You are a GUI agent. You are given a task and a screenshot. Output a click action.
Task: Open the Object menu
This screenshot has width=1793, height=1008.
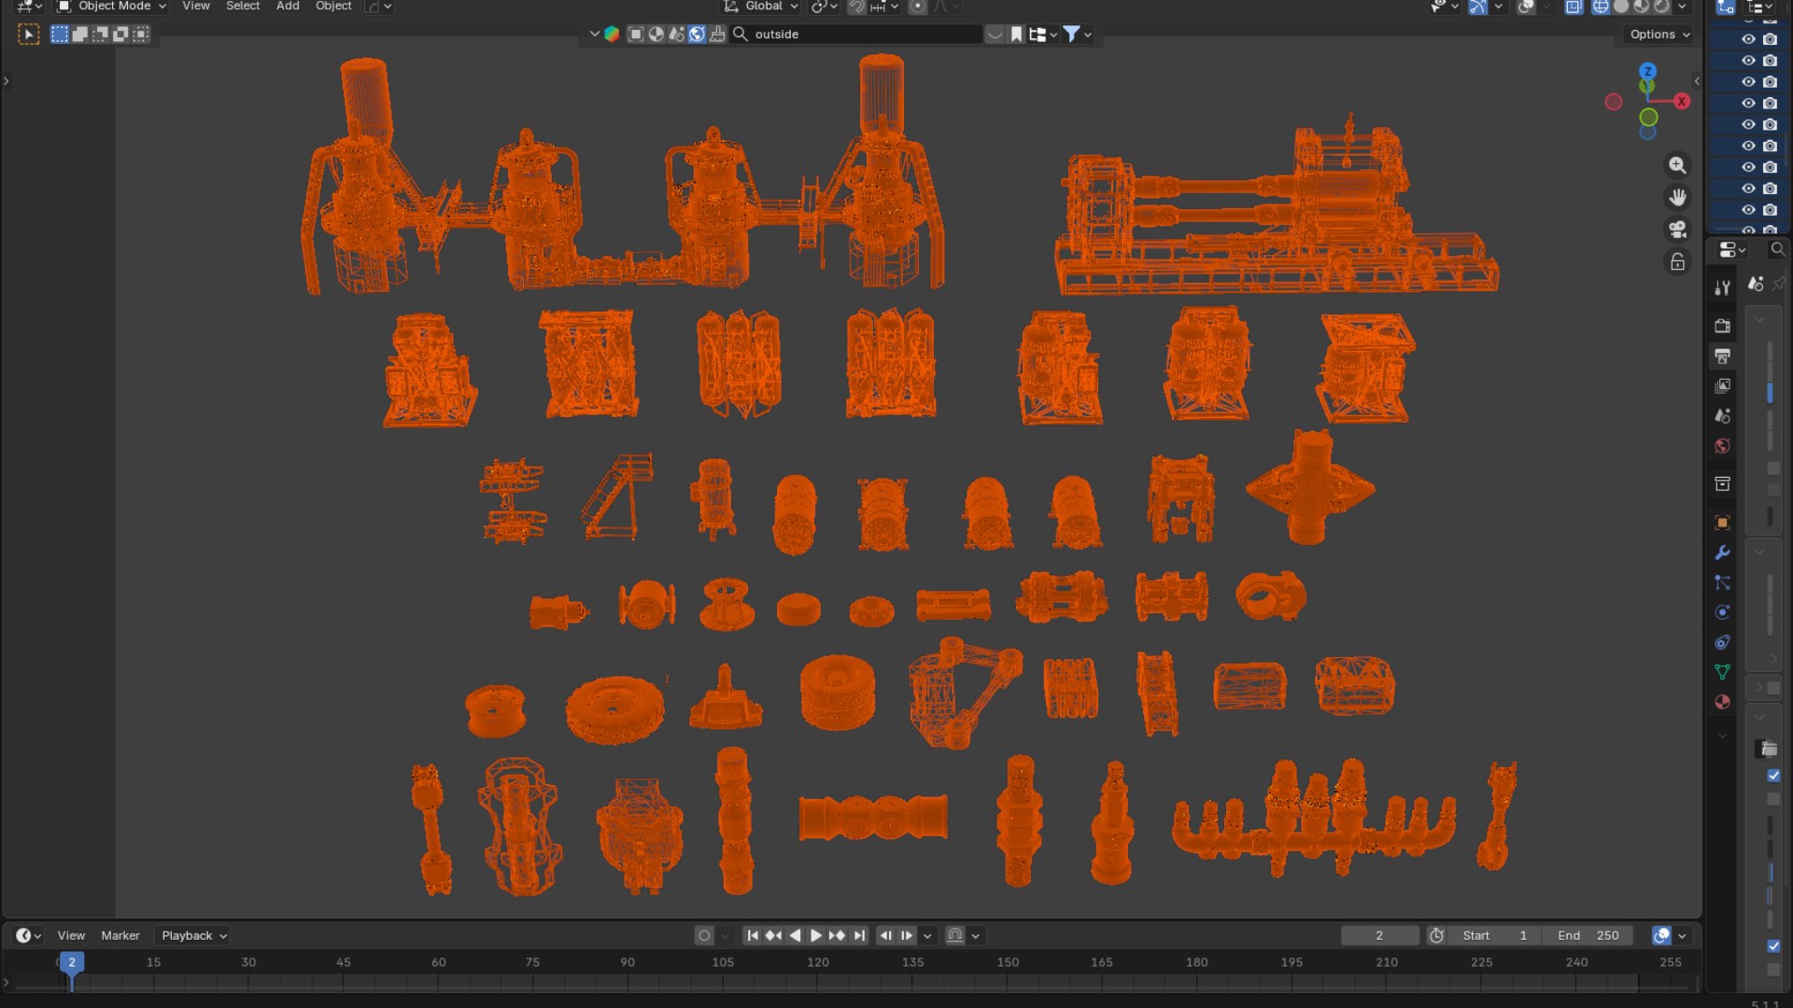[333, 7]
